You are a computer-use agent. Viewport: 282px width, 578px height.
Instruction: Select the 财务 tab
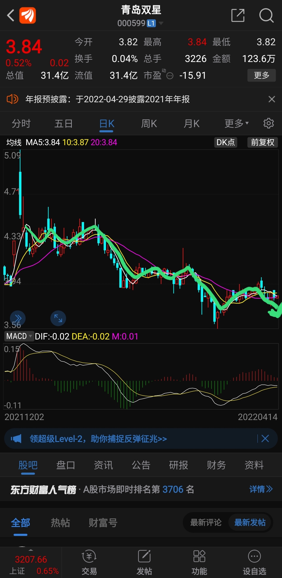pyautogui.click(x=216, y=465)
